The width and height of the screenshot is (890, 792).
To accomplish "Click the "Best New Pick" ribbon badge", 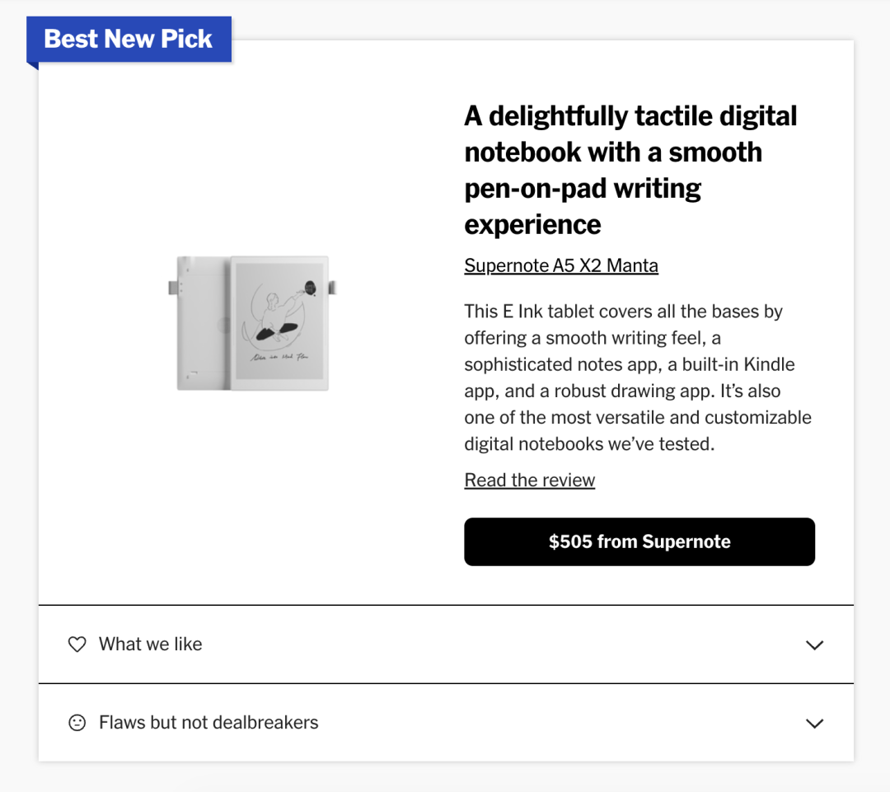I will (x=128, y=38).
